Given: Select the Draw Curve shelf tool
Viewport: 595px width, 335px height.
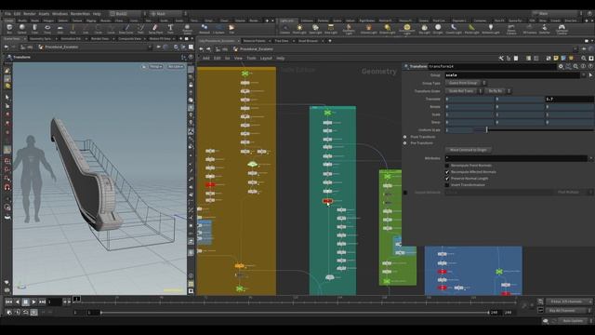Looking at the screenshot, I should point(126,29).
